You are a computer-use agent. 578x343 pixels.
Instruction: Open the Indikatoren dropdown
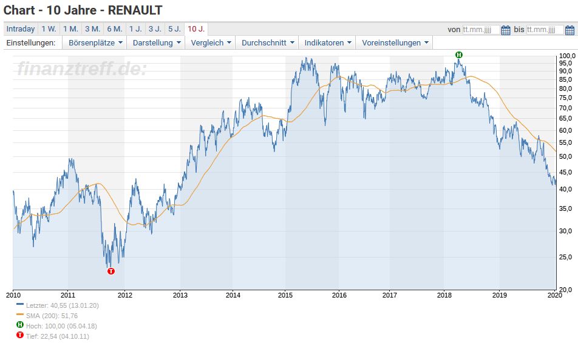(x=328, y=42)
